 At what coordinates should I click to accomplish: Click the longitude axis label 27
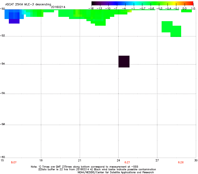[x=157, y=160]
